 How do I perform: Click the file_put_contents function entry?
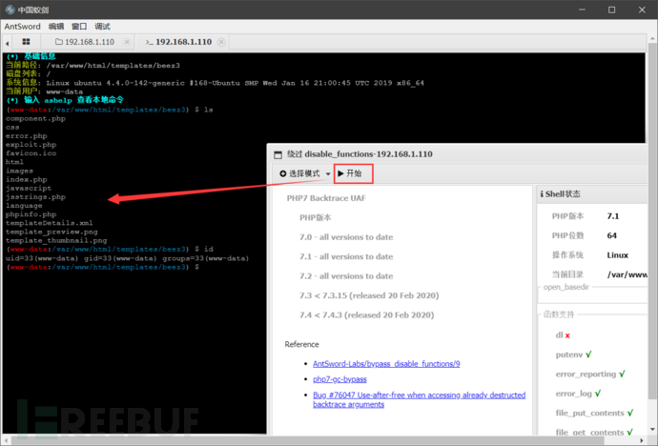pyautogui.click(x=595, y=413)
